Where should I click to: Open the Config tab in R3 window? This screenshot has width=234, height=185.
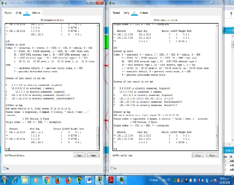[x=126, y=13]
